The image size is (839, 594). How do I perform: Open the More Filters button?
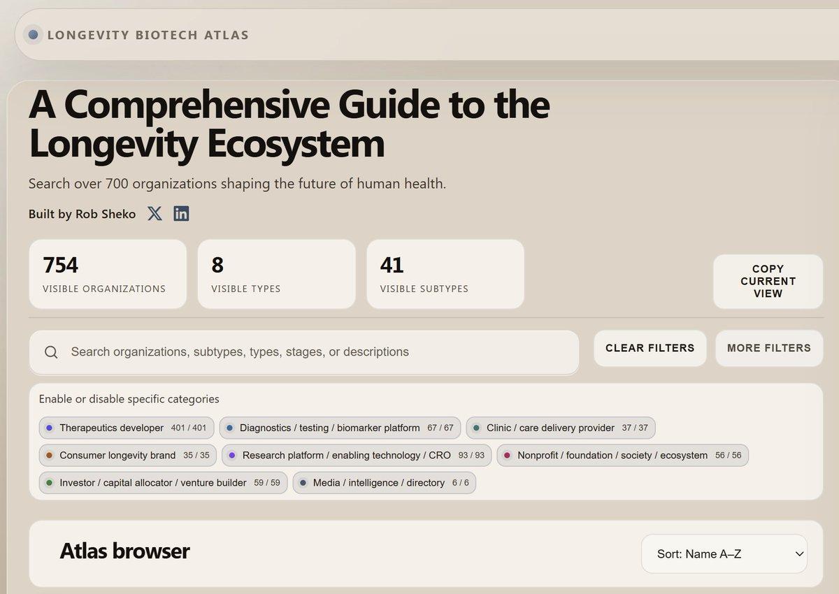point(769,348)
